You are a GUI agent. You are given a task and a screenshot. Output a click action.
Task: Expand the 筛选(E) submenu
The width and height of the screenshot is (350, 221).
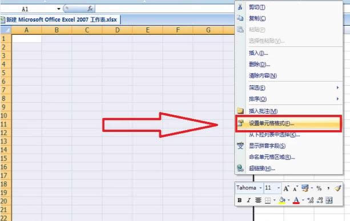pos(288,88)
